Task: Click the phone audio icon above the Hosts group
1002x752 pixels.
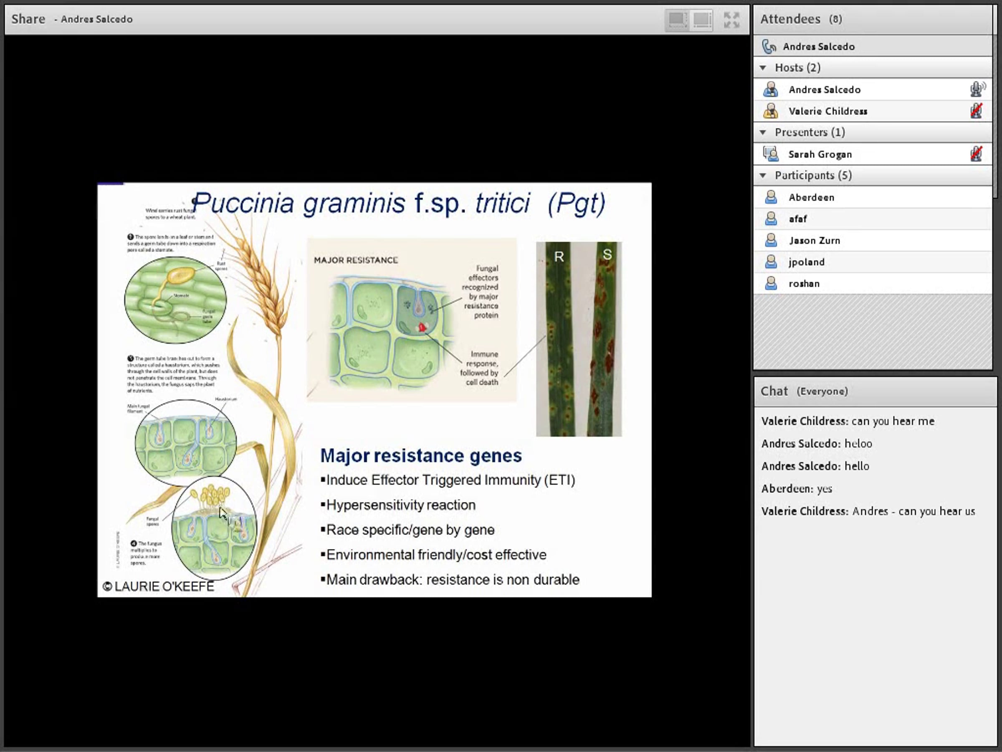Action: point(769,46)
